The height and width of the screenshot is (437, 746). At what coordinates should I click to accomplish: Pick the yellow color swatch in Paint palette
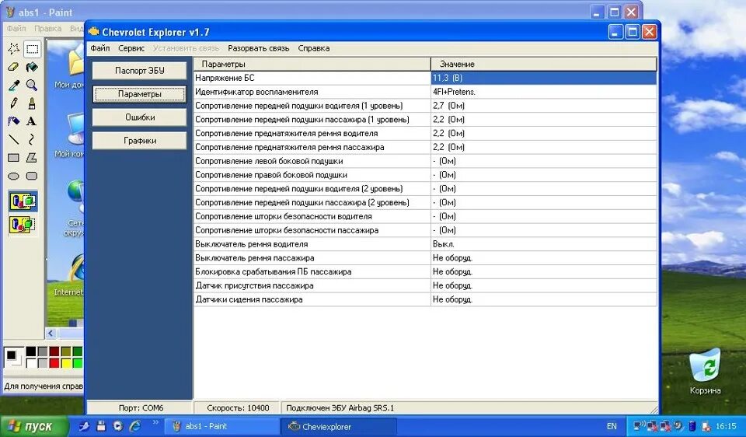point(66,363)
